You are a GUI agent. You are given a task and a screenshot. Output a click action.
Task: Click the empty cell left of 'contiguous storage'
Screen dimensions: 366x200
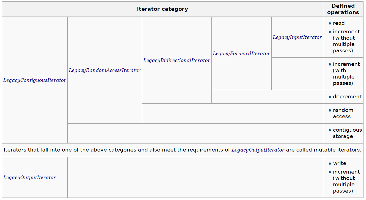195,133
